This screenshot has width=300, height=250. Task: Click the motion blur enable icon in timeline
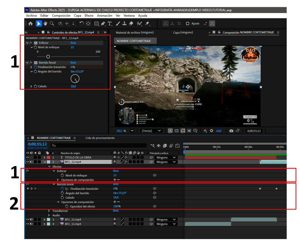[171, 146]
